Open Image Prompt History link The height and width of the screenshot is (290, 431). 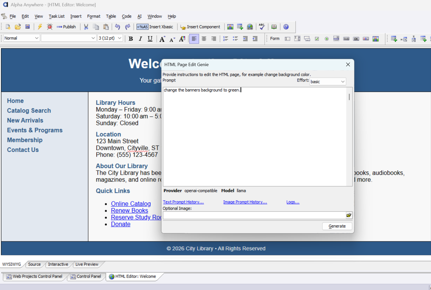click(245, 202)
